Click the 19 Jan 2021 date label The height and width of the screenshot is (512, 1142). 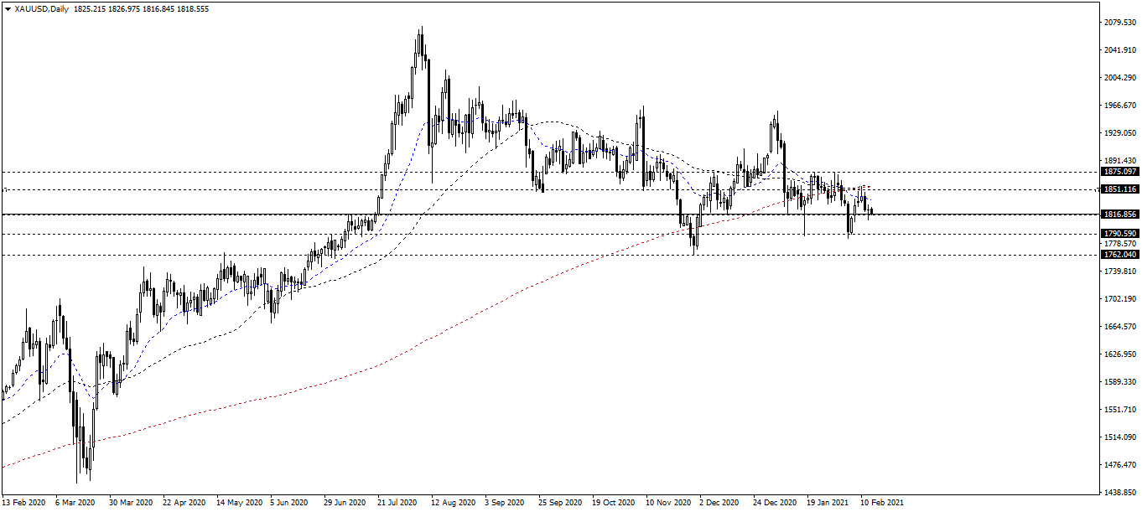(x=828, y=504)
